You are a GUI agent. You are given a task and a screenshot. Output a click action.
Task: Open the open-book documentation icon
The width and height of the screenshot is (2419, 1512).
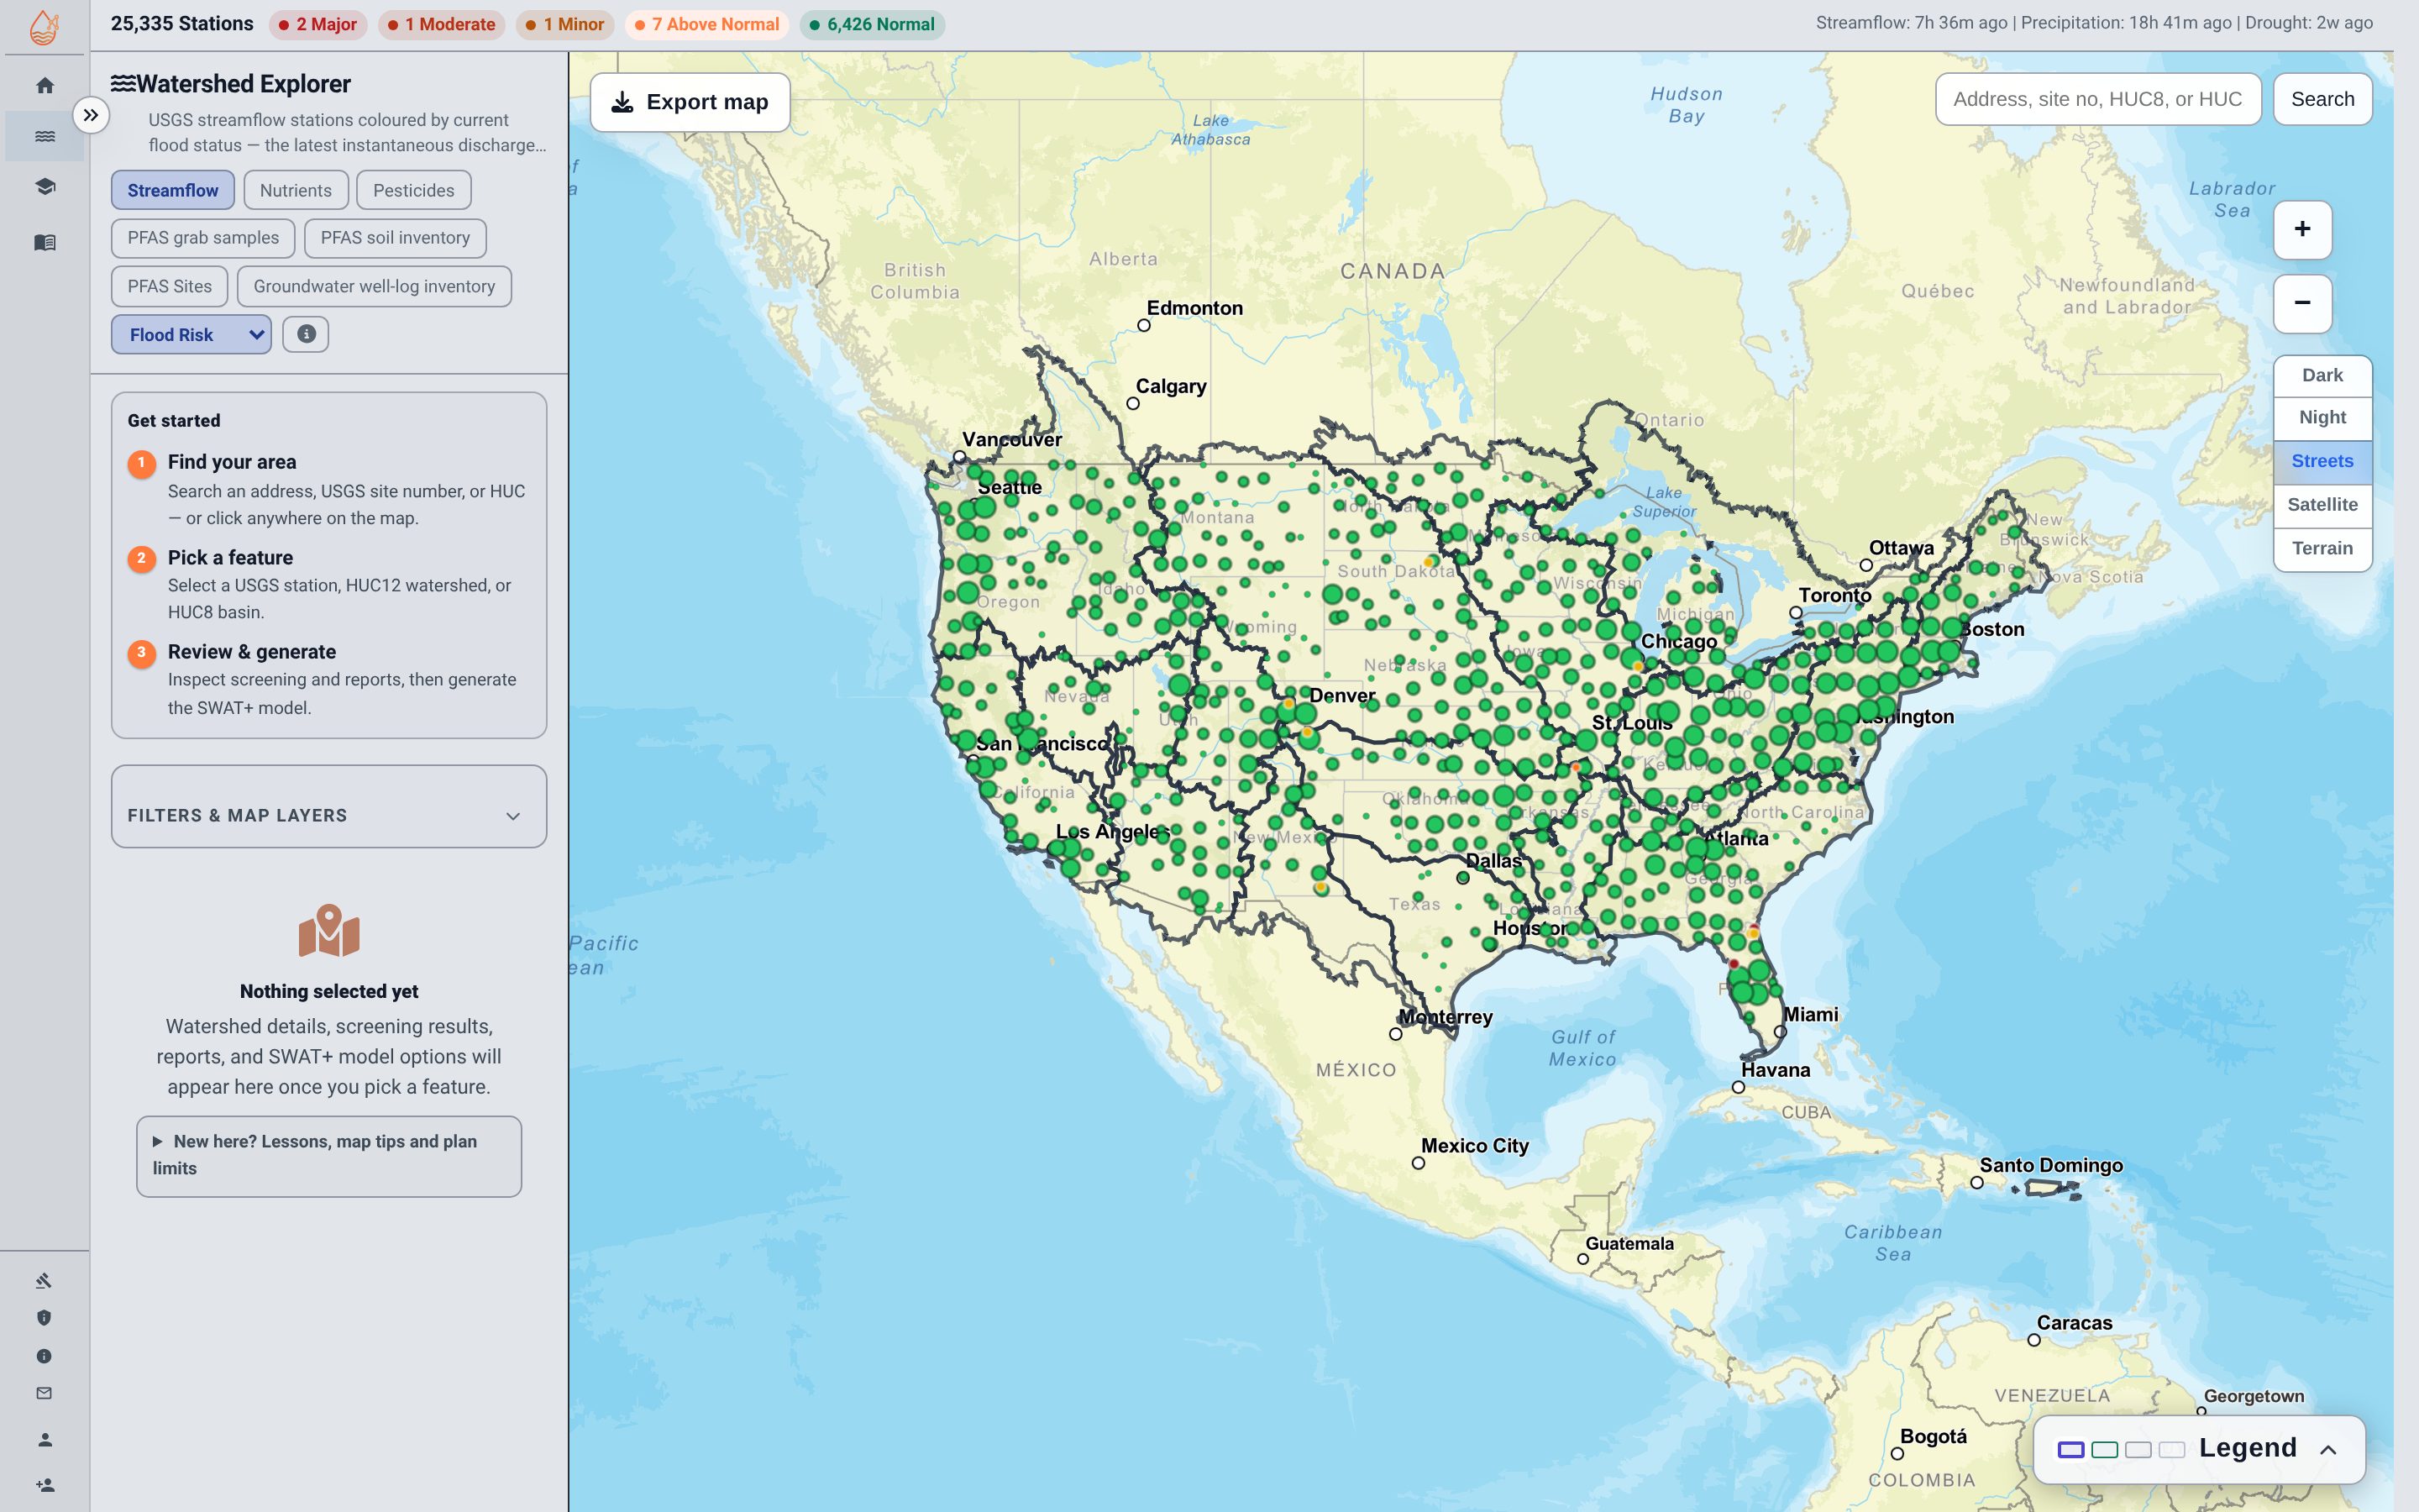tap(45, 242)
